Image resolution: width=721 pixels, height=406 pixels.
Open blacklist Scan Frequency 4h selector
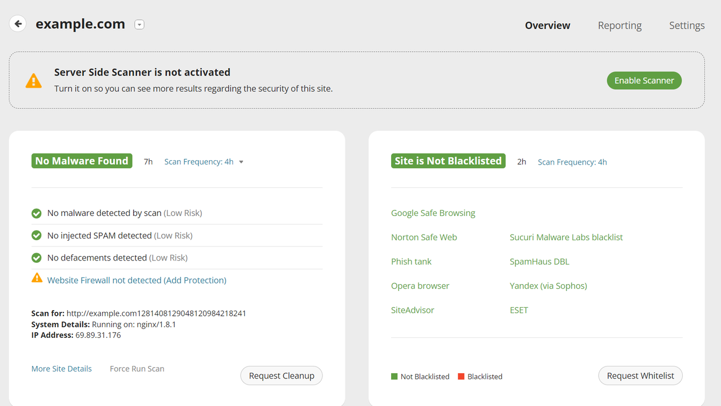(572, 162)
